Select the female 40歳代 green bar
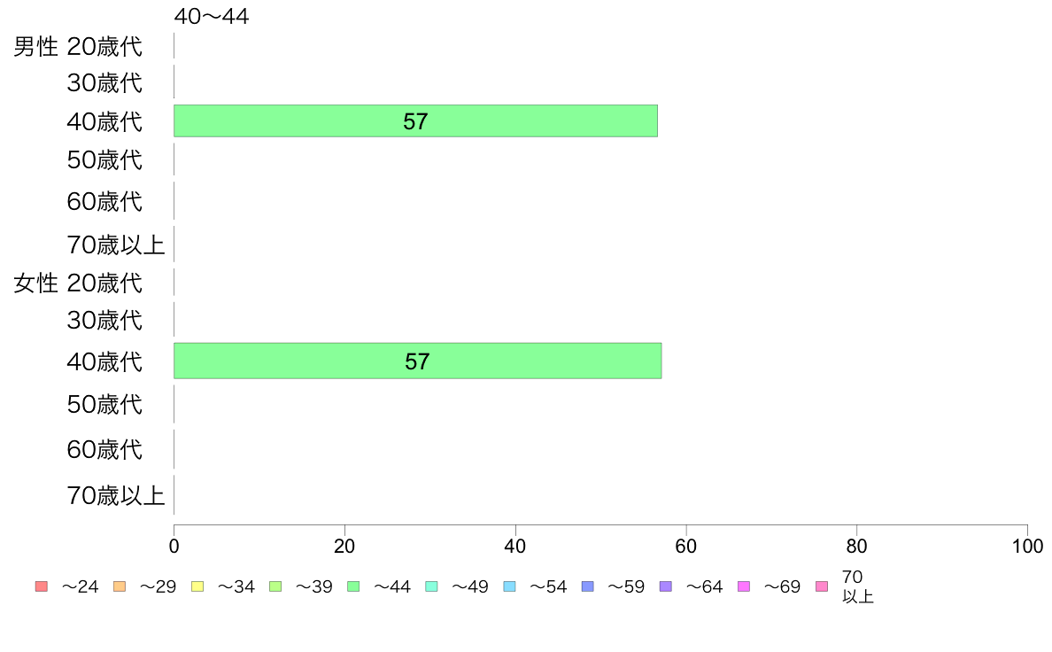Screen dimensions: 1052x652 point(417,361)
